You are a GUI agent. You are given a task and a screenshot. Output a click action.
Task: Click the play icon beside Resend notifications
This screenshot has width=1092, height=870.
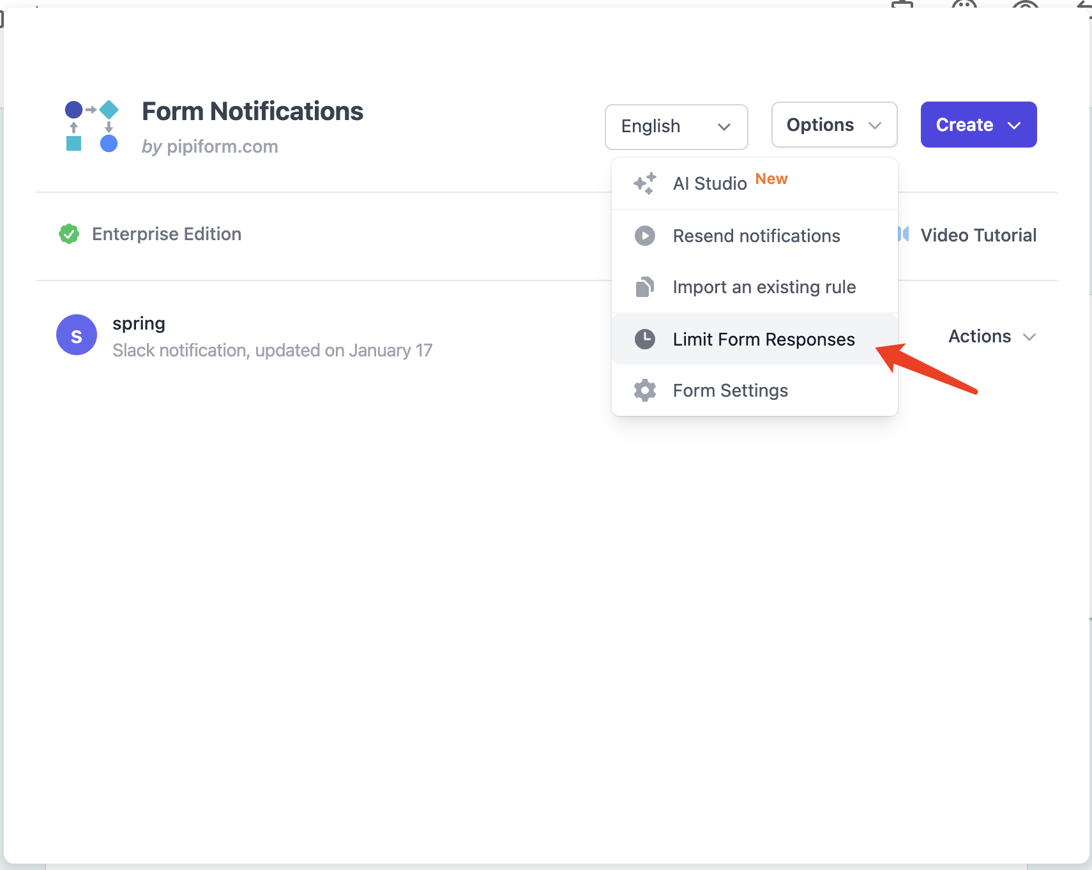click(x=644, y=236)
